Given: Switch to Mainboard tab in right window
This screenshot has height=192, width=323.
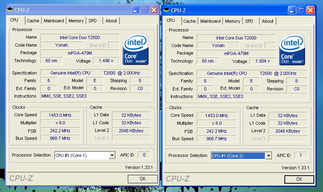Looking at the screenshot, I should click(210, 21).
